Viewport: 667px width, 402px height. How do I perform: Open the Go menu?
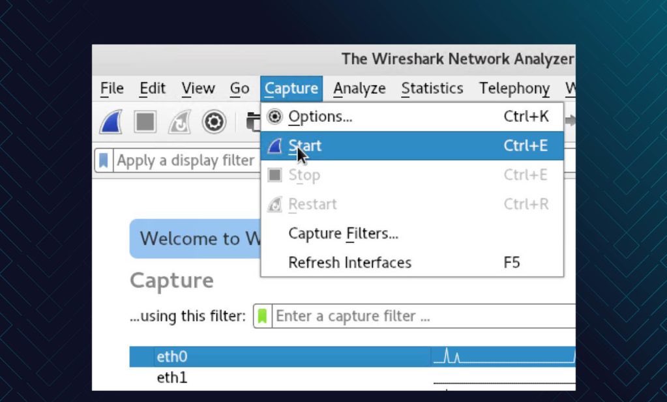(239, 89)
